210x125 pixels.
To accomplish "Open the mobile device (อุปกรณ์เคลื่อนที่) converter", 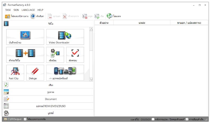I will tap(65, 73).
